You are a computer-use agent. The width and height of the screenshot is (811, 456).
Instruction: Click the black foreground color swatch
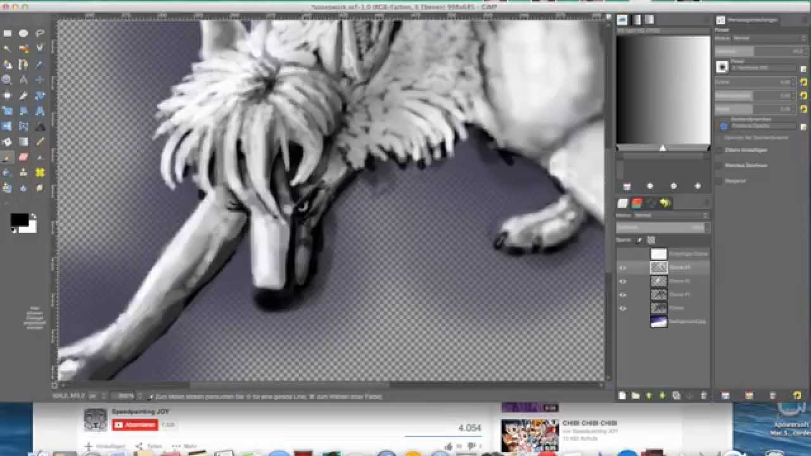point(19,220)
